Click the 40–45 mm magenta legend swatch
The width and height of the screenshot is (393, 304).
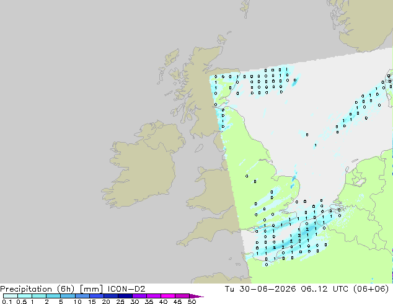click(x=168, y=296)
